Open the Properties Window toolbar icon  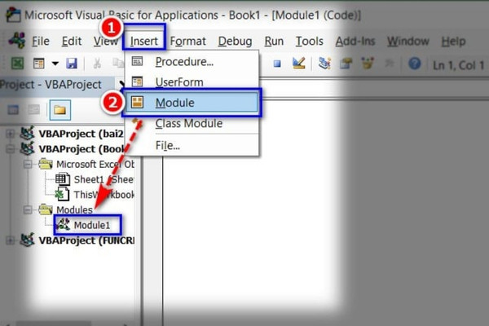click(346, 64)
